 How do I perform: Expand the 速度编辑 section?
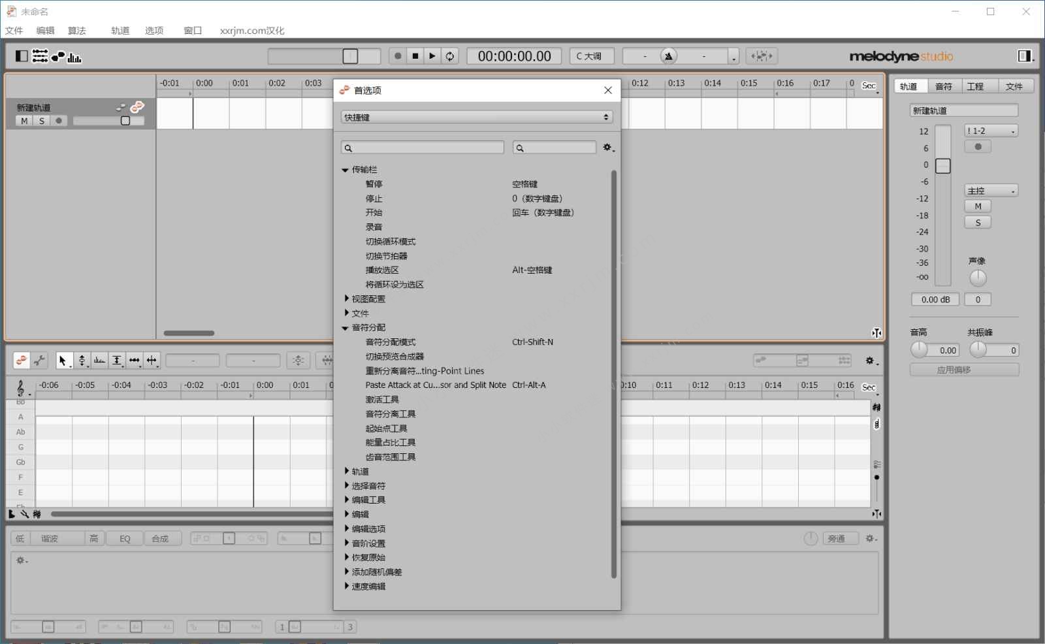click(x=346, y=586)
